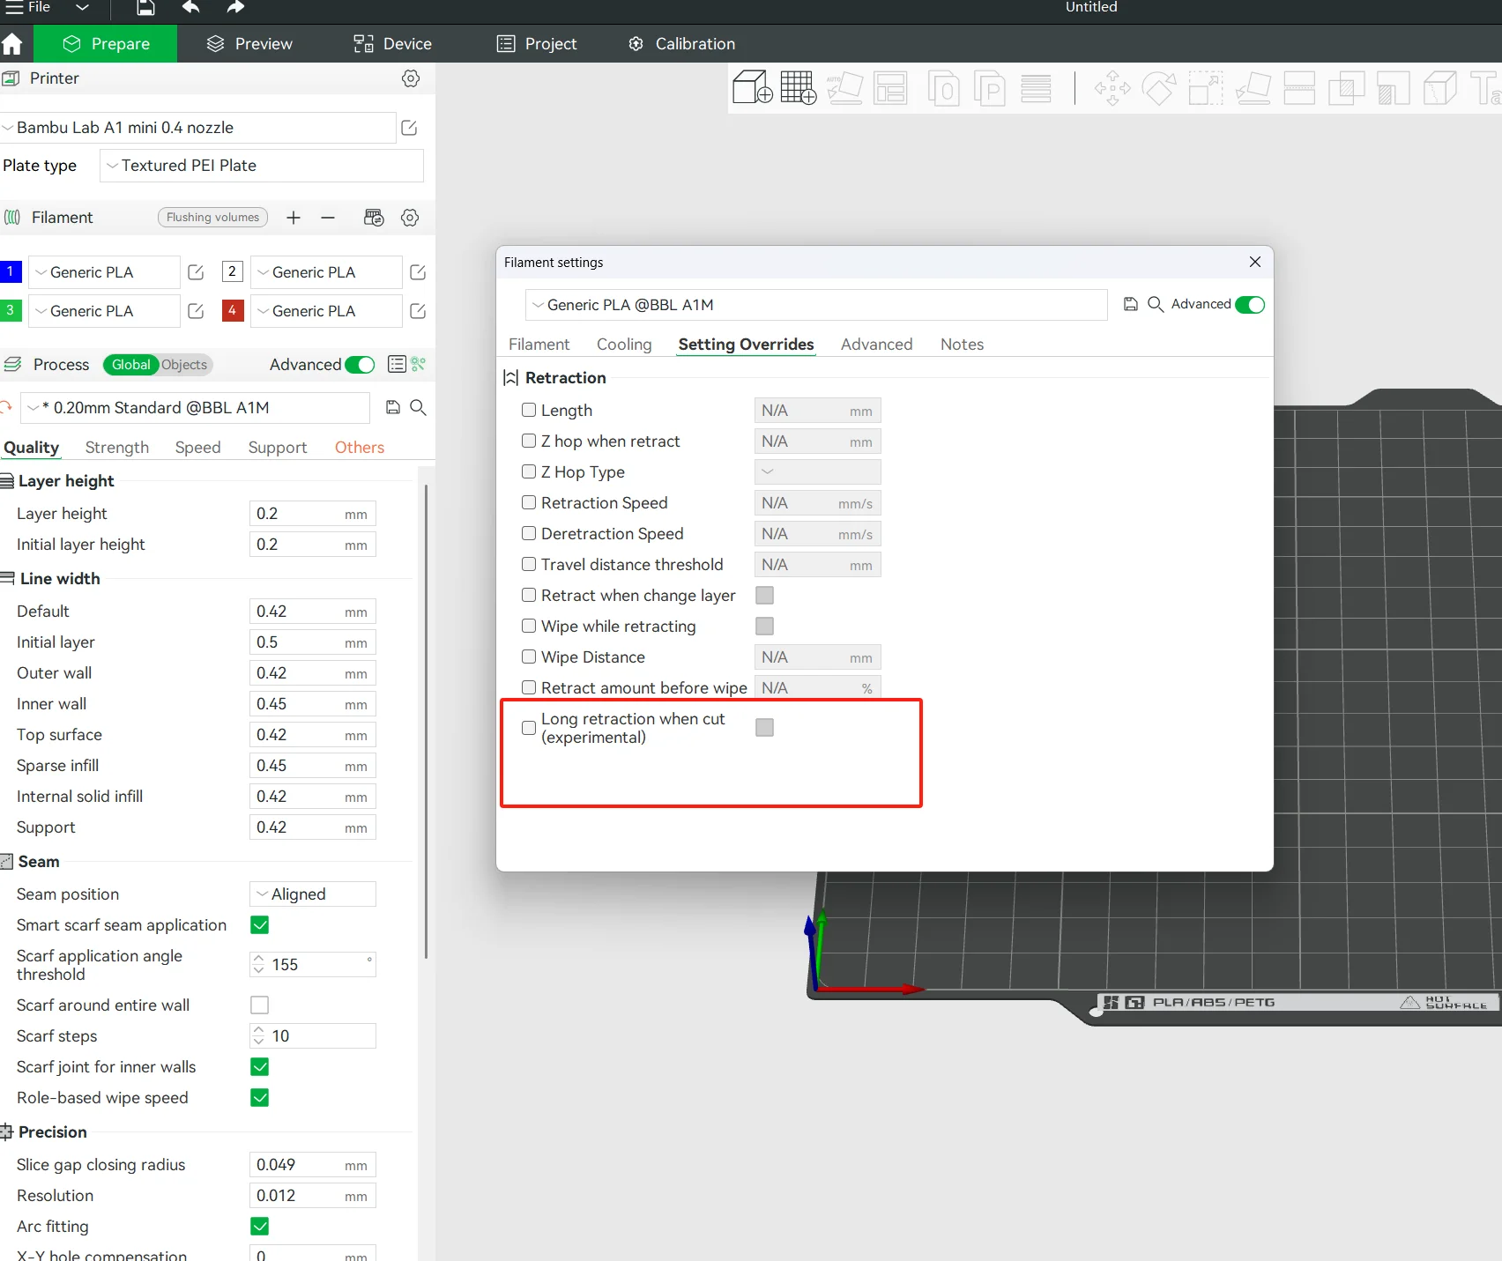1502x1261 pixels.
Task: Open the dropdown arrow beside File
Action: click(x=83, y=8)
